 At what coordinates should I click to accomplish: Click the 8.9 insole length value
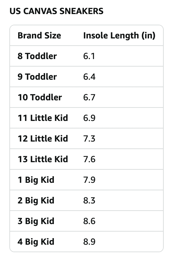(x=89, y=242)
